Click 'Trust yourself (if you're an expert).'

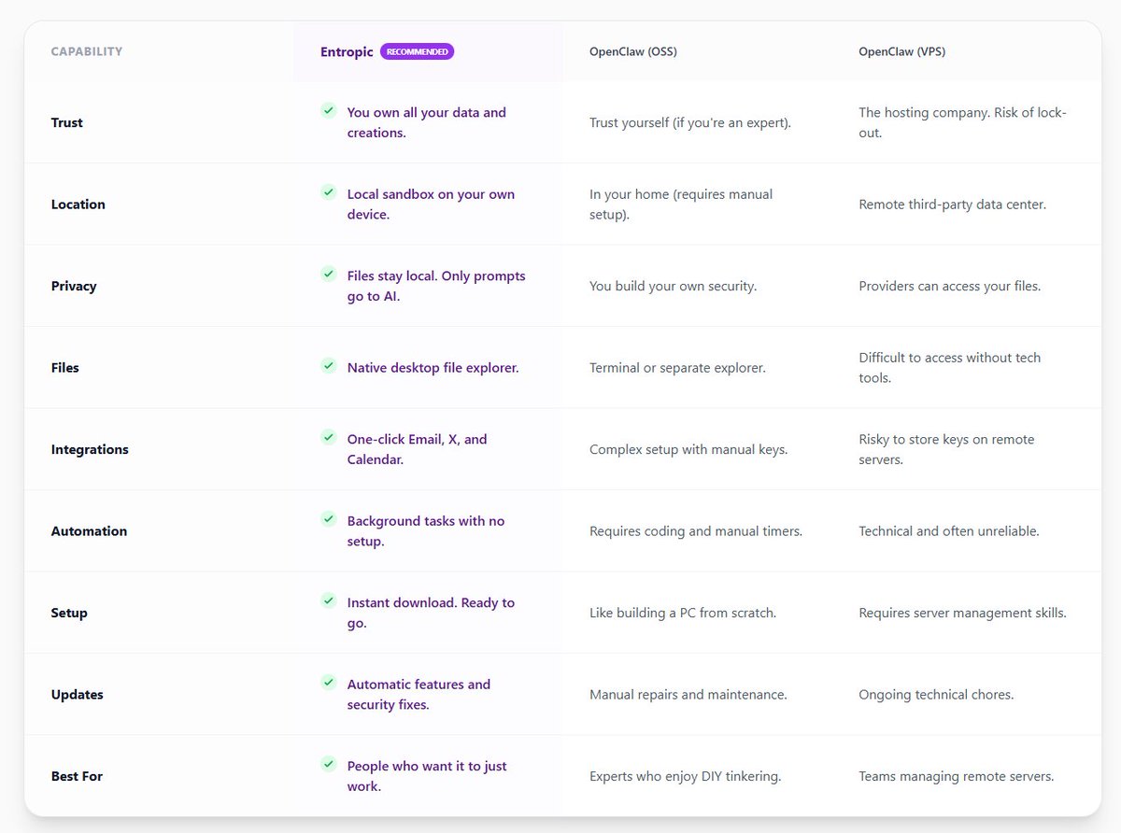[690, 122]
